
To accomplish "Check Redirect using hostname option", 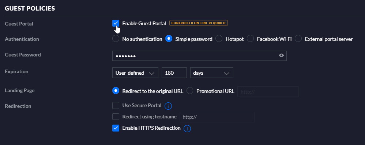I will click(116, 117).
